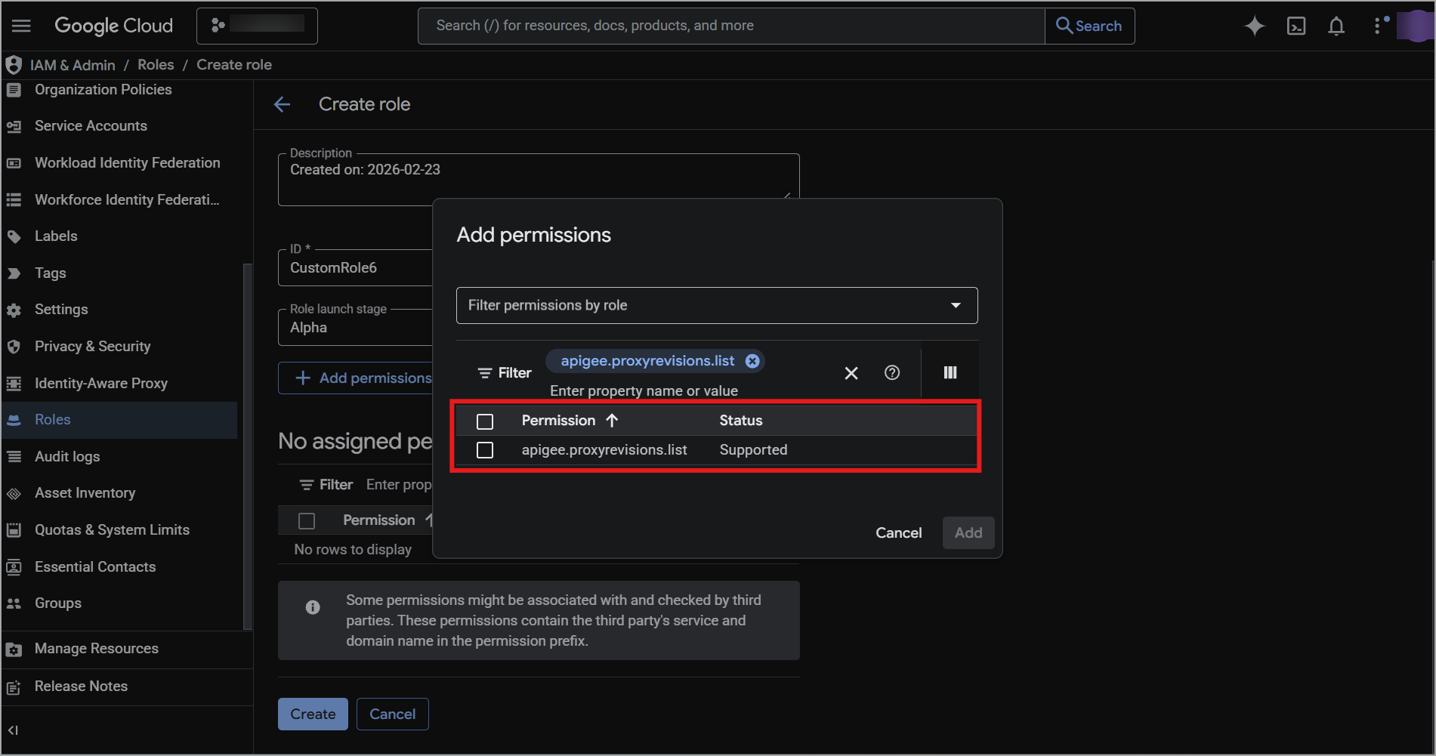This screenshot has width=1436, height=756.
Task: Remove the apigee.proxyrevisions.list filter chip
Action: click(752, 361)
